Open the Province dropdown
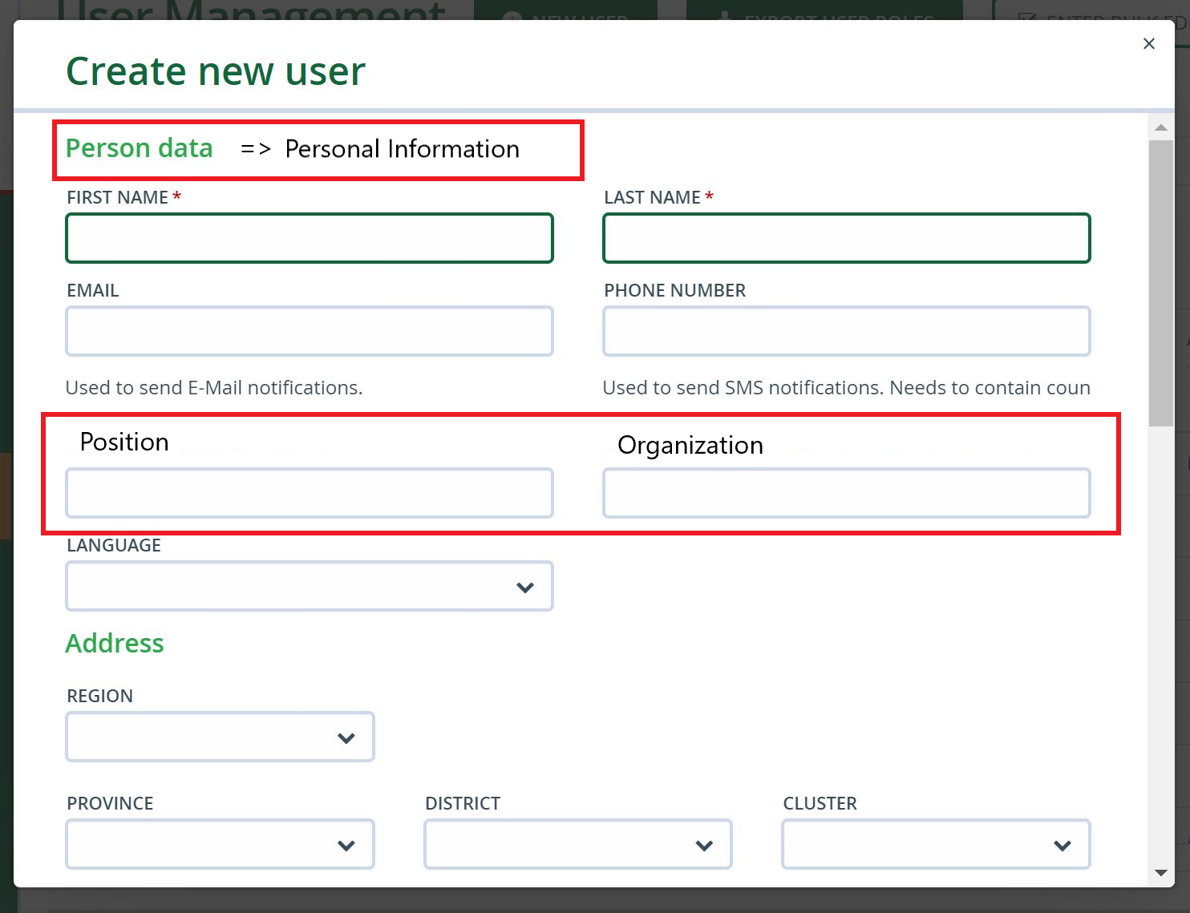The image size is (1190, 913). click(x=220, y=844)
